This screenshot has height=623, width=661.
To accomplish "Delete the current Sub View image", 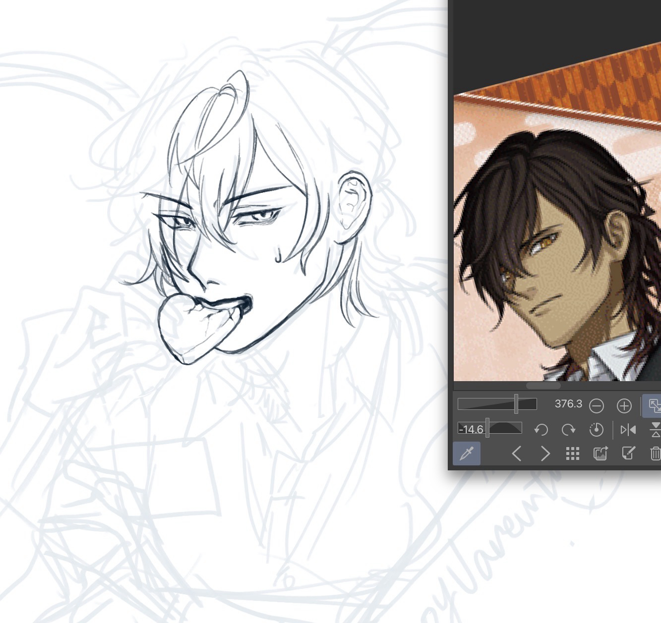I will click(x=655, y=453).
